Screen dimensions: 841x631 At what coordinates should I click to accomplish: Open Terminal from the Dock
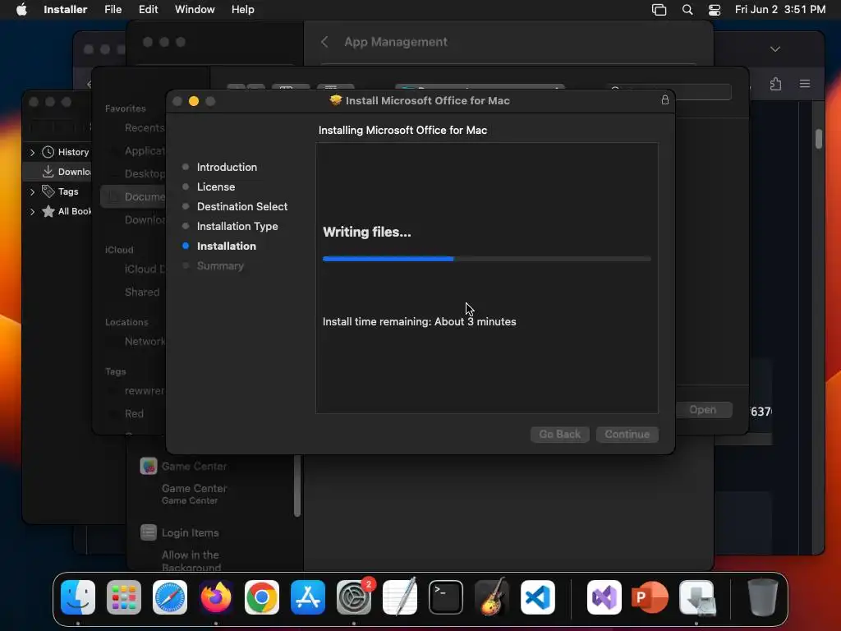pyautogui.click(x=446, y=597)
